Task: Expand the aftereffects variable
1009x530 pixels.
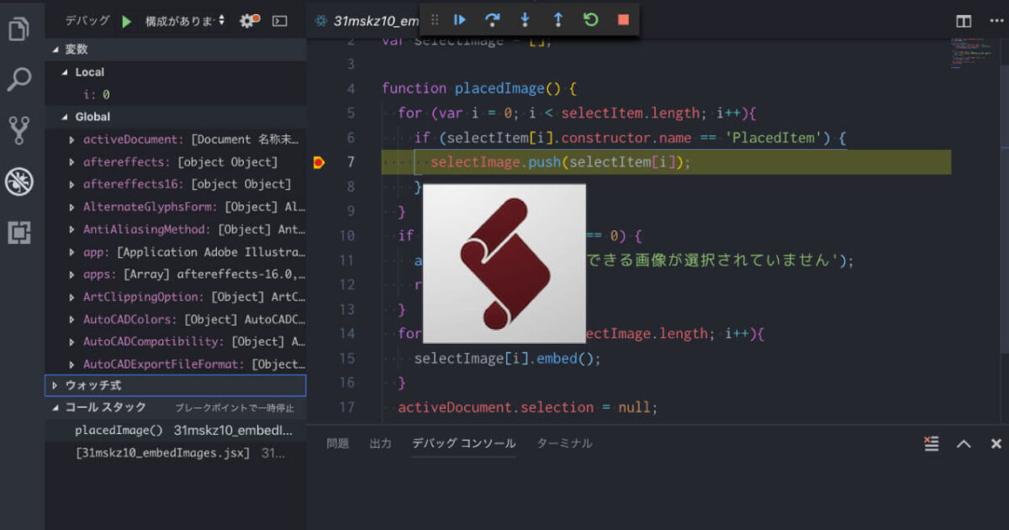Action: pyautogui.click(x=72, y=162)
